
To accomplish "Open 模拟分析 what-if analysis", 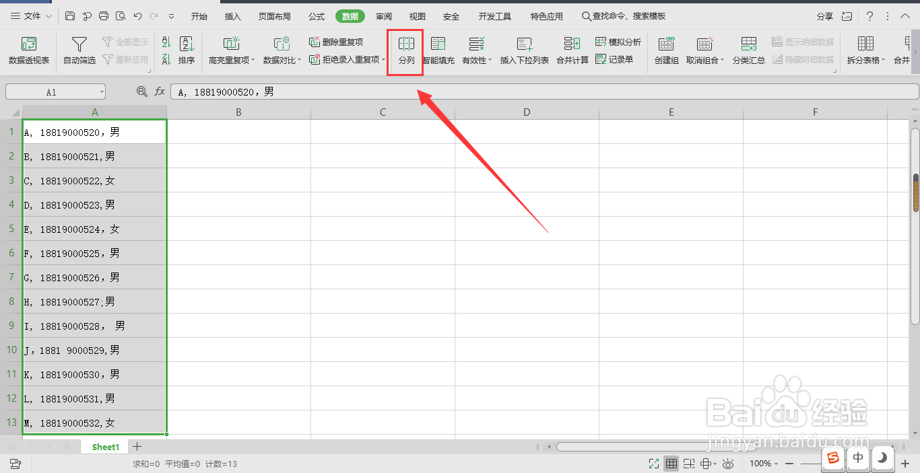I will tap(618, 42).
